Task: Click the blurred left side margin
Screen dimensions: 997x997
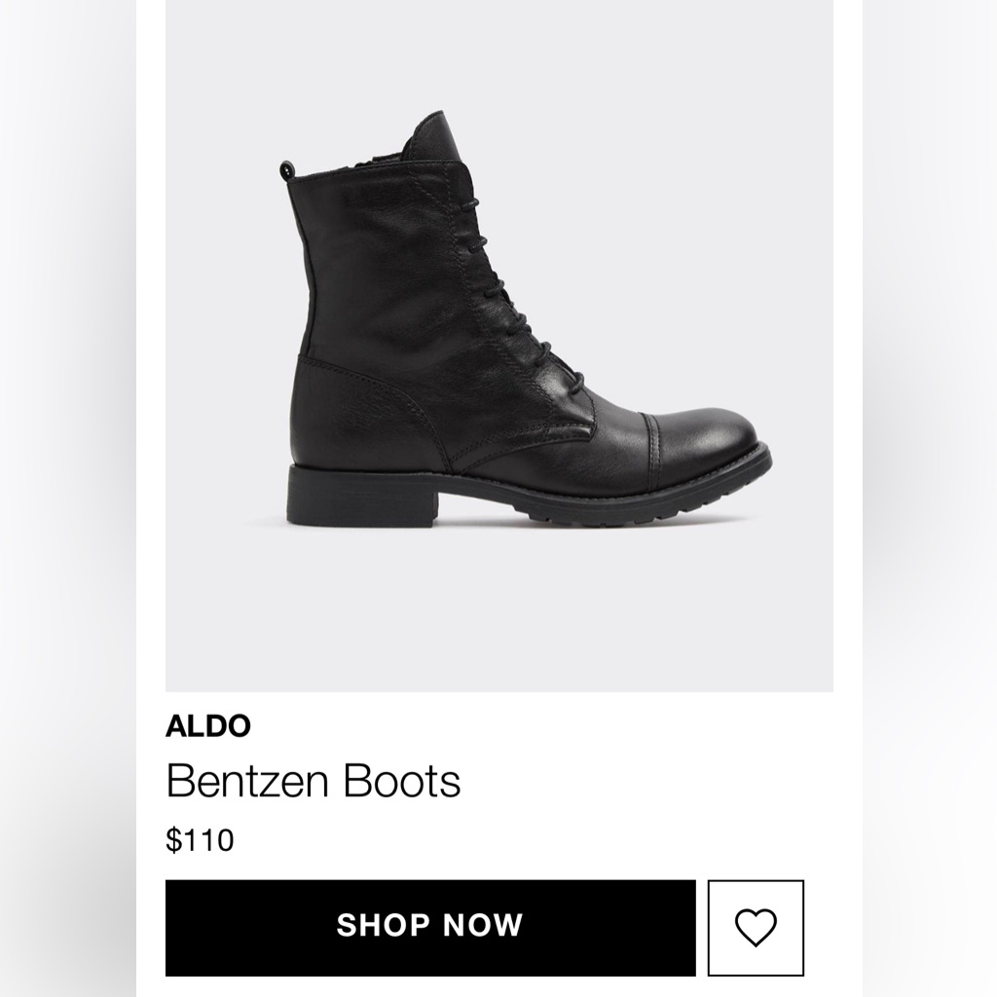Action: [68, 487]
